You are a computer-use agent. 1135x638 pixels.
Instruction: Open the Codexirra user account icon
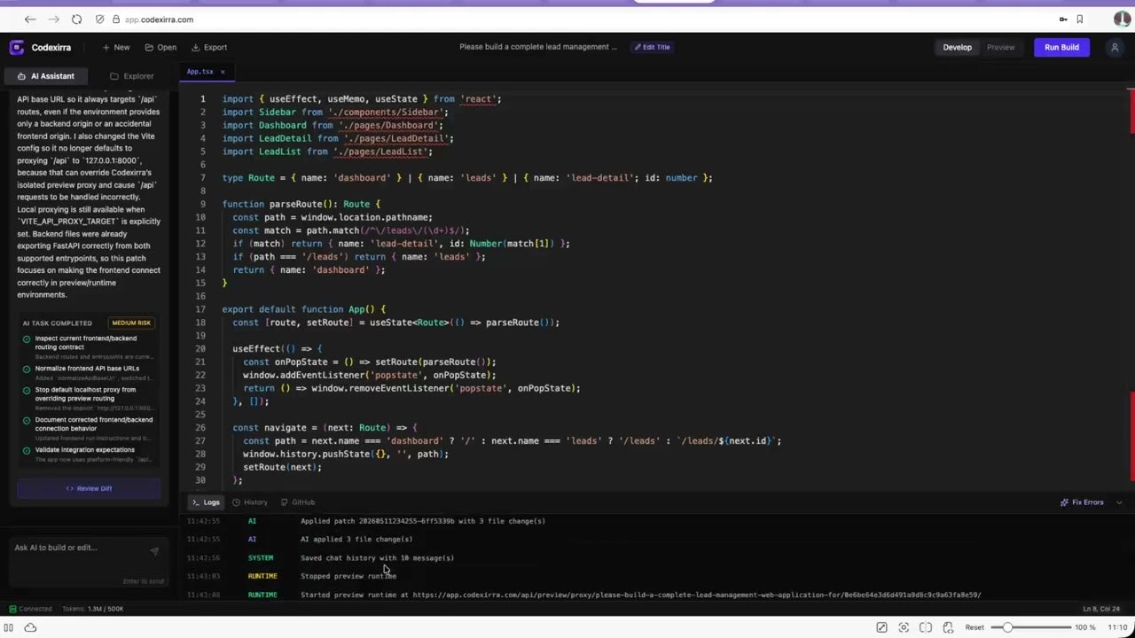(1115, 47)
